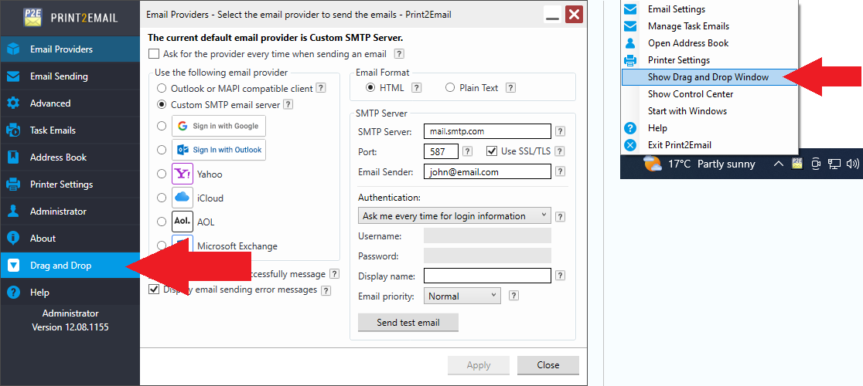Select the Sign in with Google radio button

point(162,126)
